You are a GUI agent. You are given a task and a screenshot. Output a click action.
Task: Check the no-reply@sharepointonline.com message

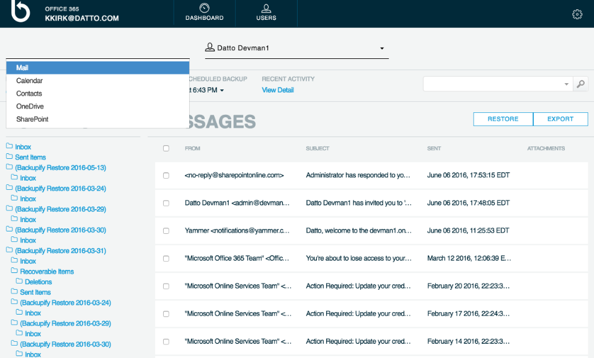pos(166,176)
